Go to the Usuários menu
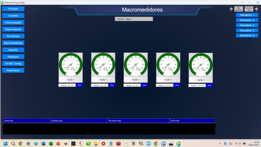The width and height of the screenshot is (261, 147). click(13, 16)
